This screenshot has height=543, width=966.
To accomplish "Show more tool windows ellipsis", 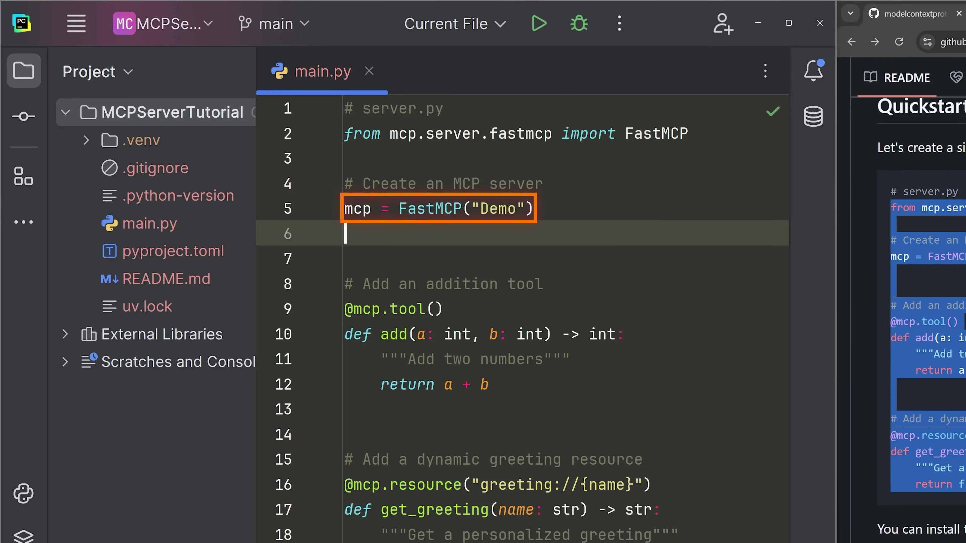I will pyautogui.click(x=24, y=222).
